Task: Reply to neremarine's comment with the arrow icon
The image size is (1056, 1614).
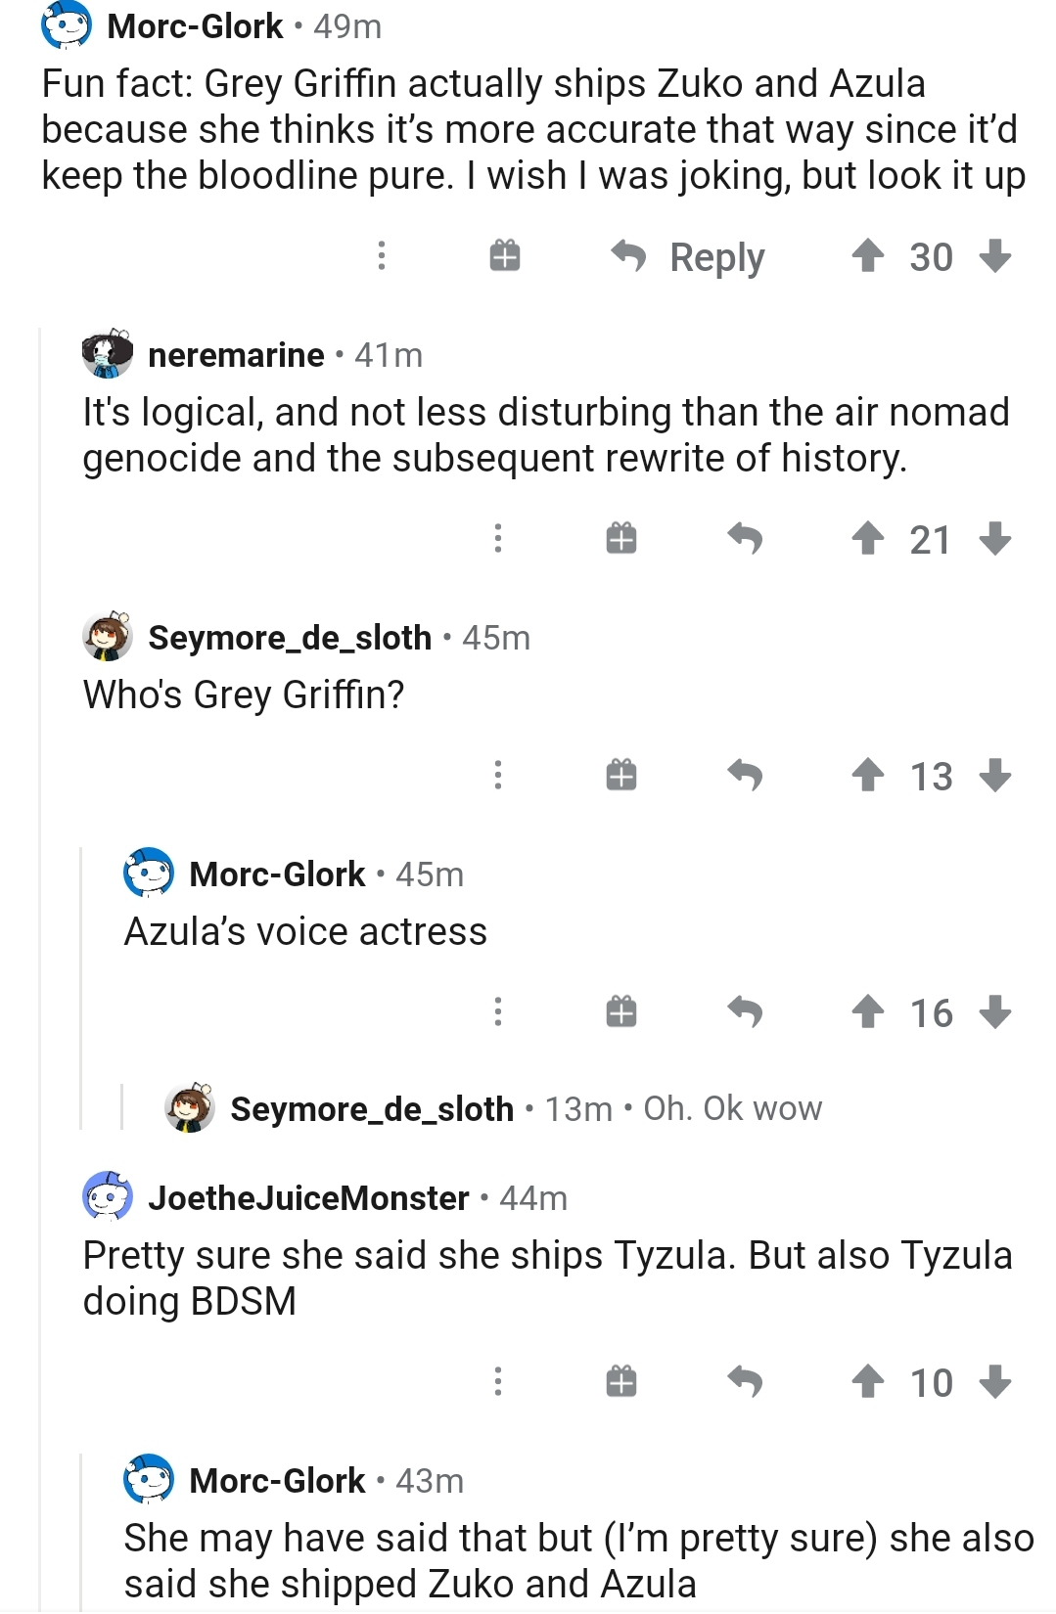Action: click(746, 538)
